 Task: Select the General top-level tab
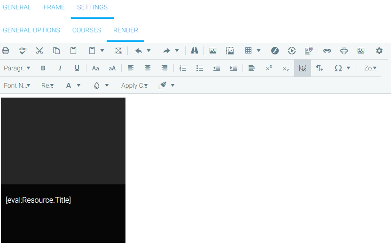17,8
